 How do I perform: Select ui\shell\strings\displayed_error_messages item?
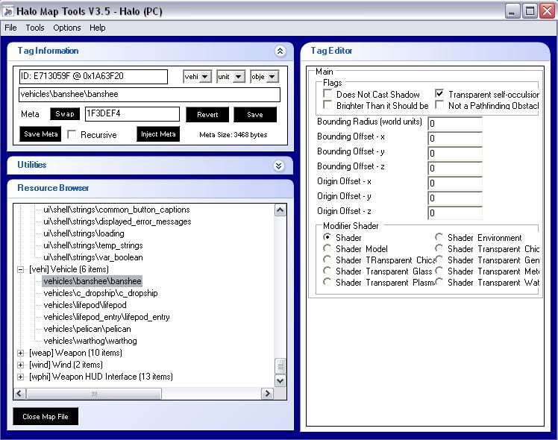click(x=117, y=221)
